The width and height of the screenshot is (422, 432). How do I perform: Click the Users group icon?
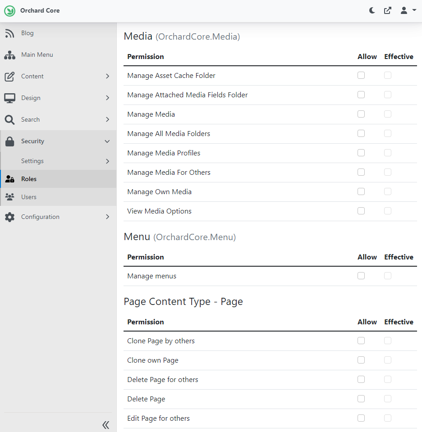coord(9,197)
